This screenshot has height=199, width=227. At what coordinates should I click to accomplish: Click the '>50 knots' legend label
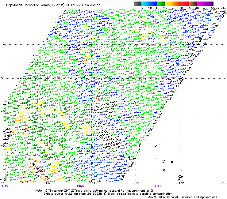pos(218,8)
